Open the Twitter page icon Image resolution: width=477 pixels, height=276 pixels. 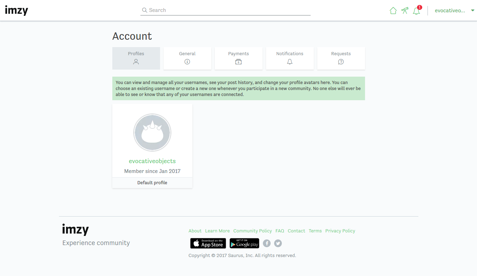[278, 243]
